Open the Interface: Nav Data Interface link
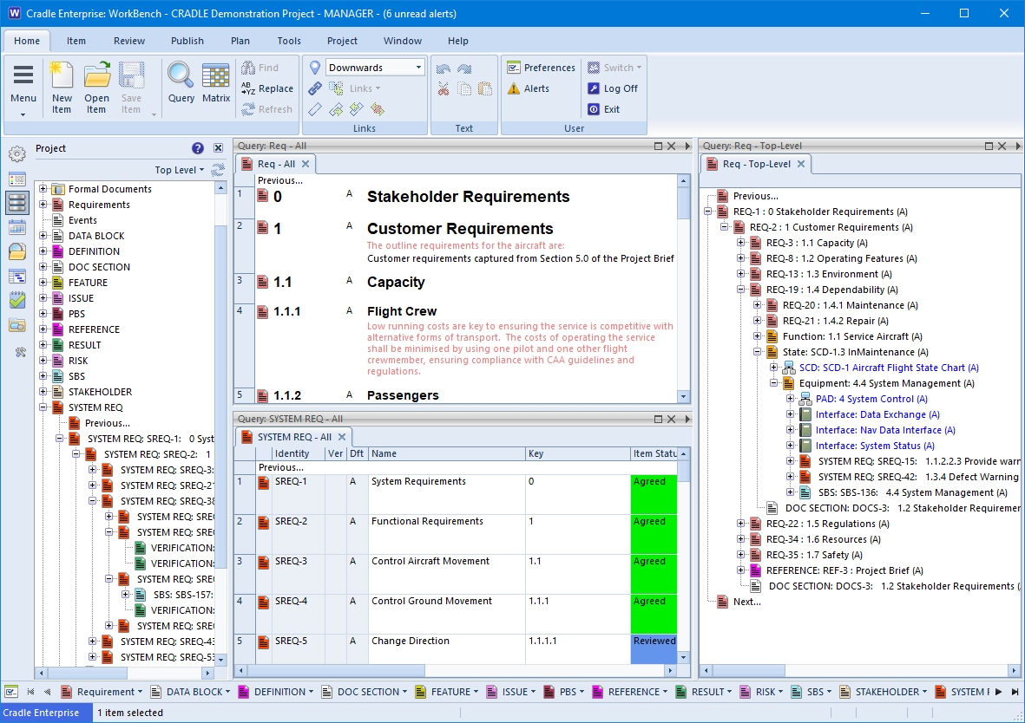Image resolution: width=1025 pixels, height=723 pixels. tap(885, 430)
